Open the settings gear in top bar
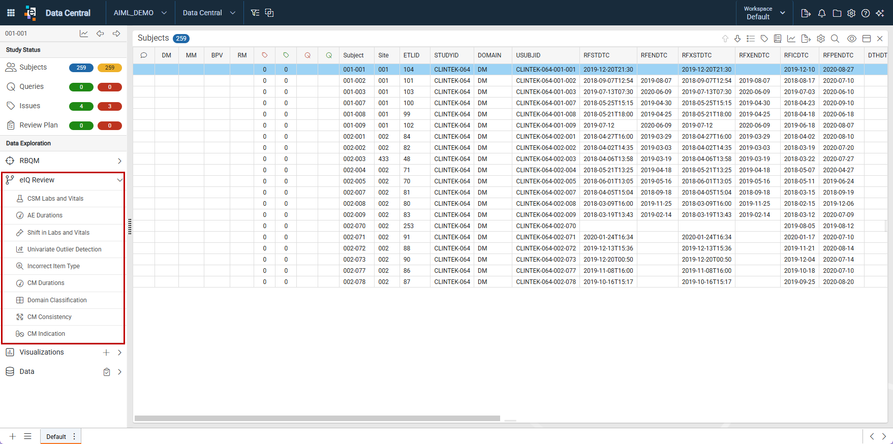 coord(851,13)
